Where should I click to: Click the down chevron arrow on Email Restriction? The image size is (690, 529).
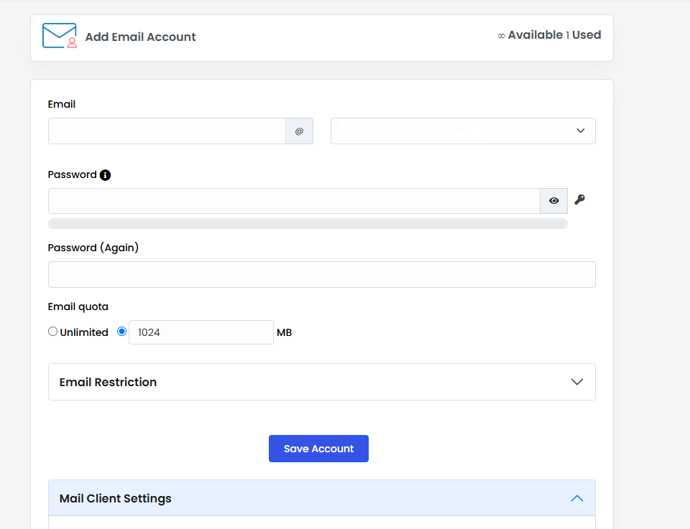click(x=576, y=382)
